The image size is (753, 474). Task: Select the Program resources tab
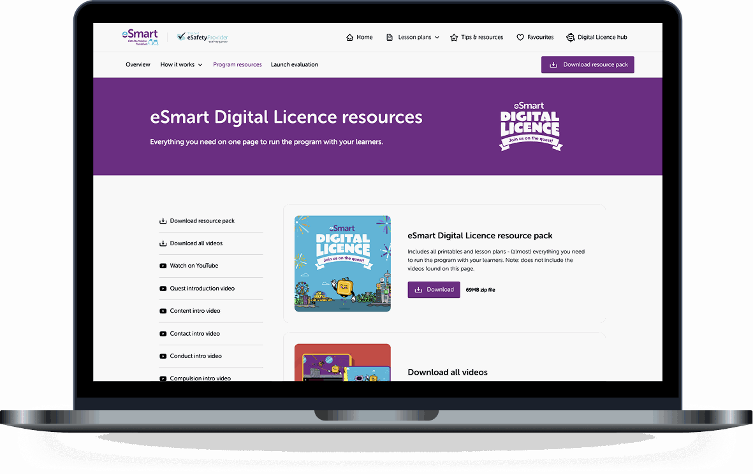(x=237, y=65)
